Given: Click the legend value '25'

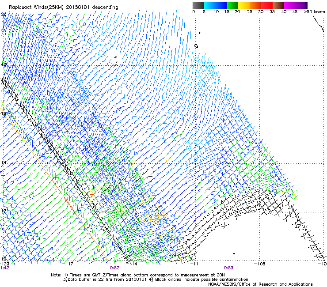Looking at the screenshot, I should point(250,12).
